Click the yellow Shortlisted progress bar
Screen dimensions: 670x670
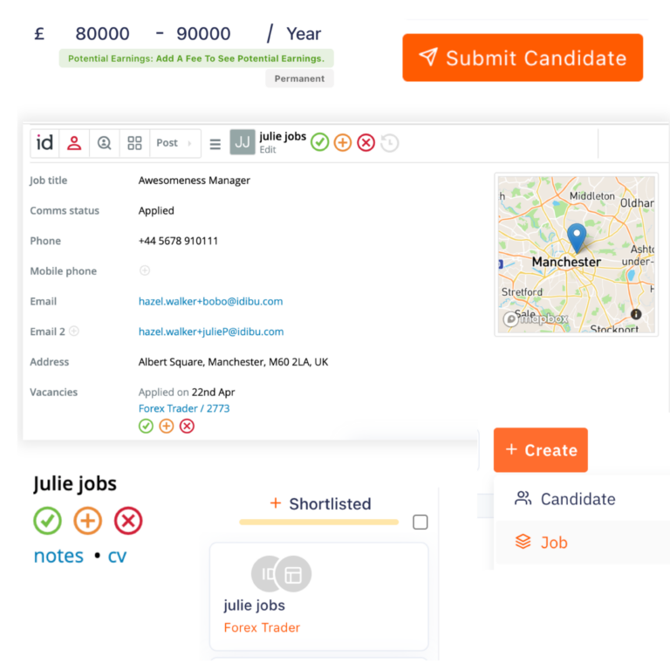pyautogui.click(x=318, y=522)
